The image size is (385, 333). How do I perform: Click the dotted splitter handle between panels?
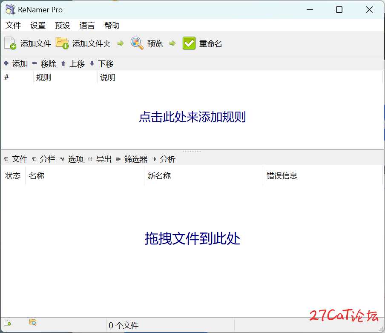coord(192,151)
